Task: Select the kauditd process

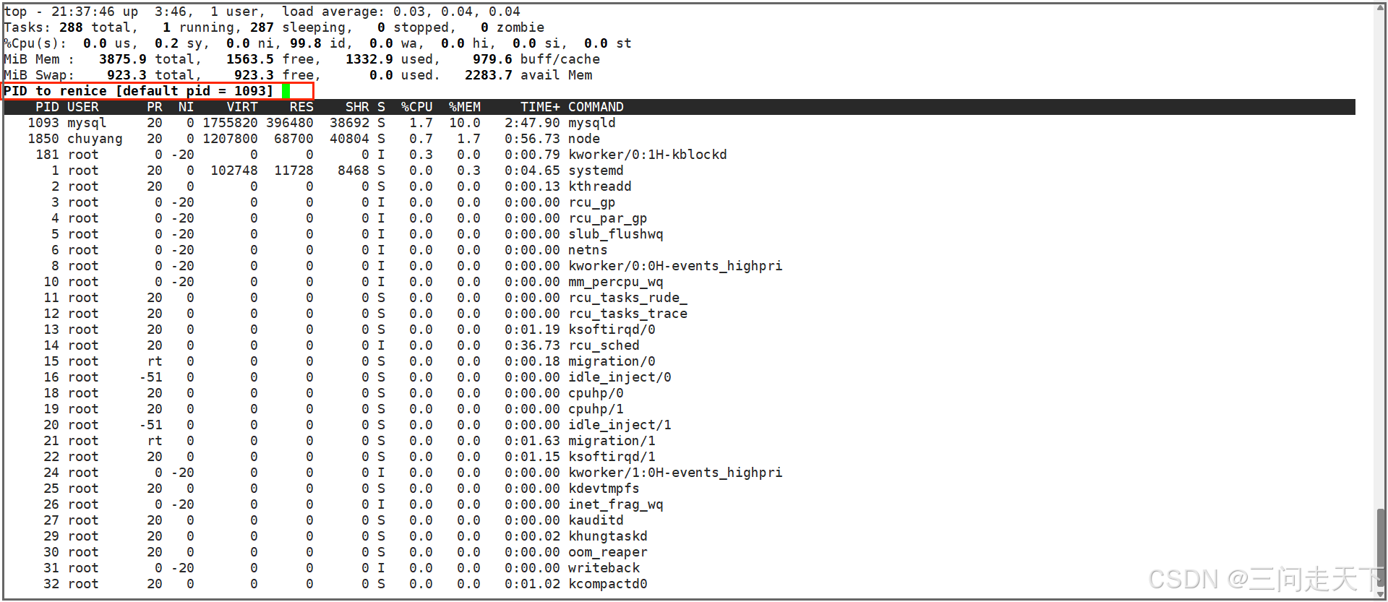Action: (x=596, y=520)
